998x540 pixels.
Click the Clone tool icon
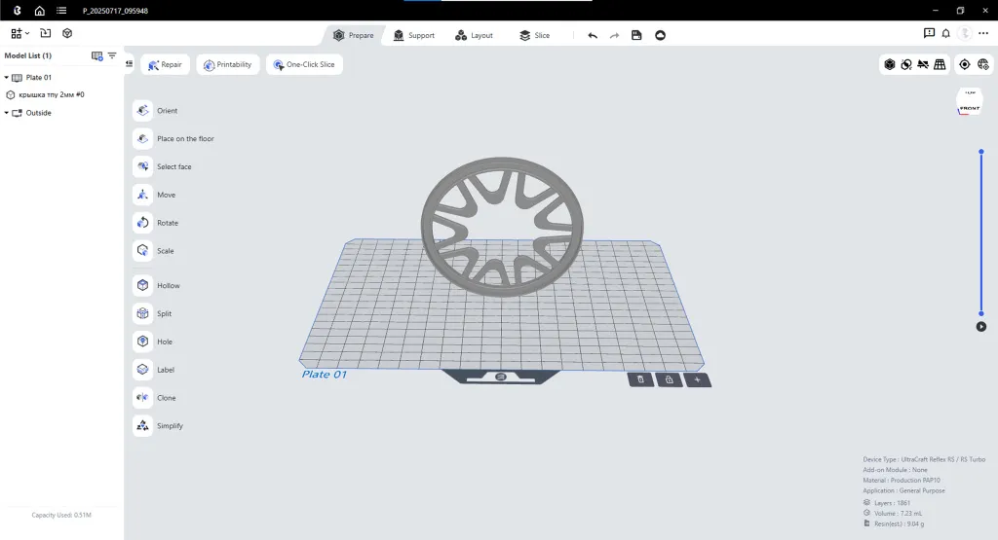click(x=142, y=398)
